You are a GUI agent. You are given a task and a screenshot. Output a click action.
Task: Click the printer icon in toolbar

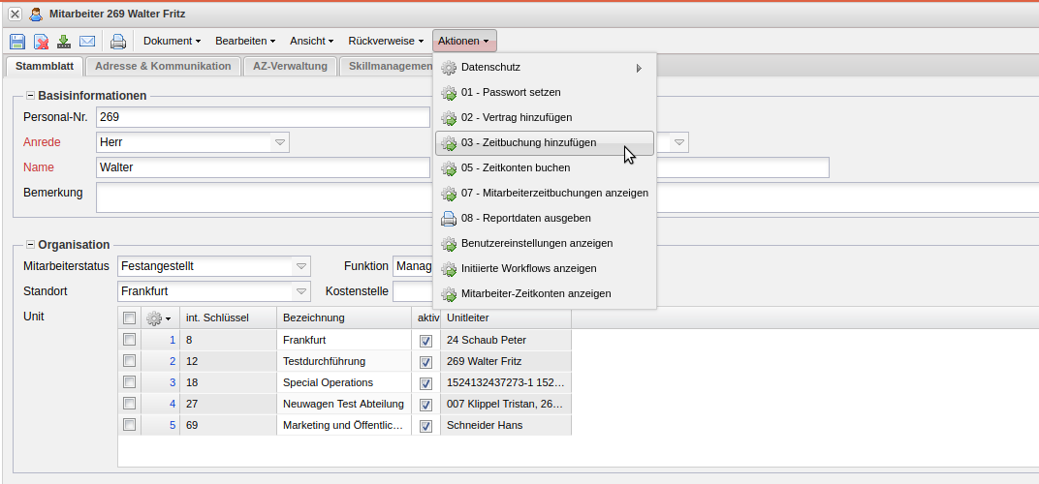[118, 42]
